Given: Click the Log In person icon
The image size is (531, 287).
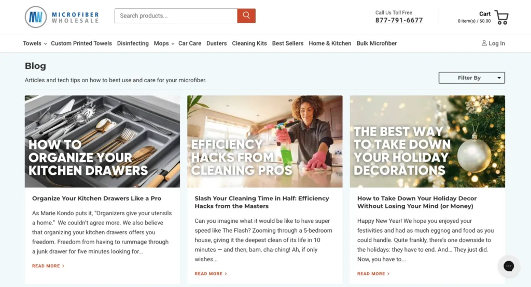Looking at the screenshot, I should (484, 43).
